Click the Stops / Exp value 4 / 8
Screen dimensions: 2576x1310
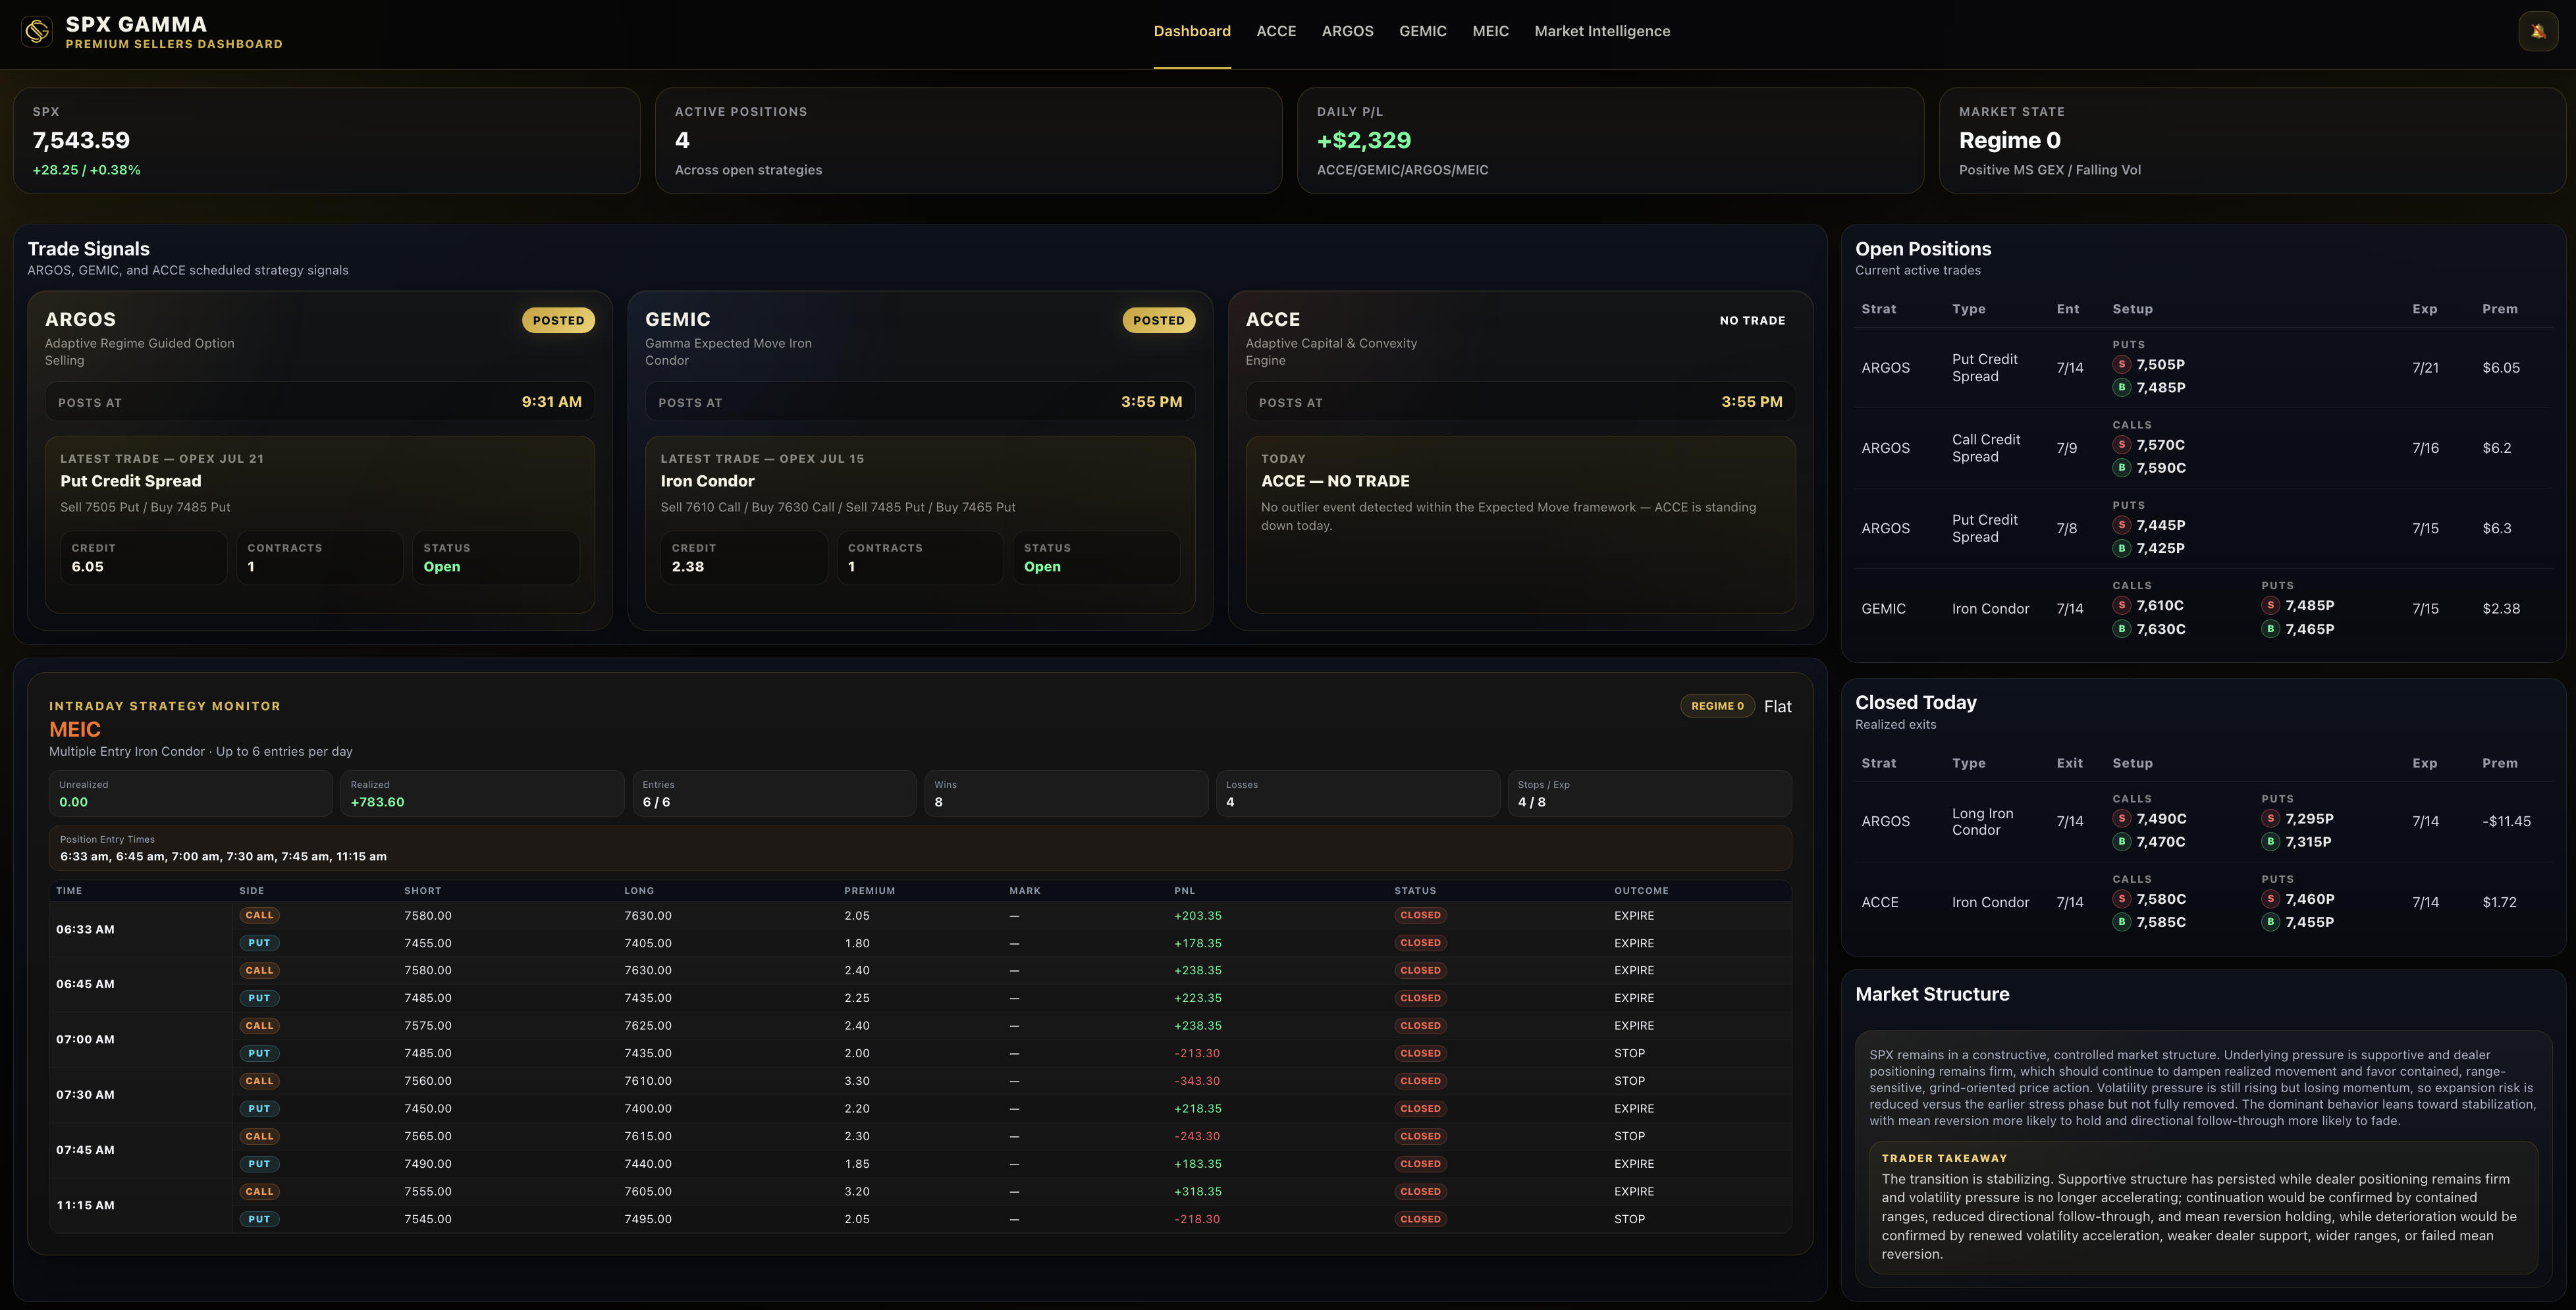click(x=1531, y=802)
